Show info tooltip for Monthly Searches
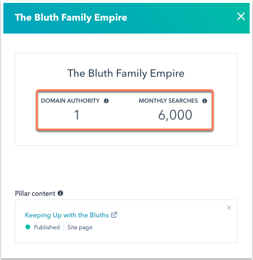The image size is (253, 260). [205, 101]
